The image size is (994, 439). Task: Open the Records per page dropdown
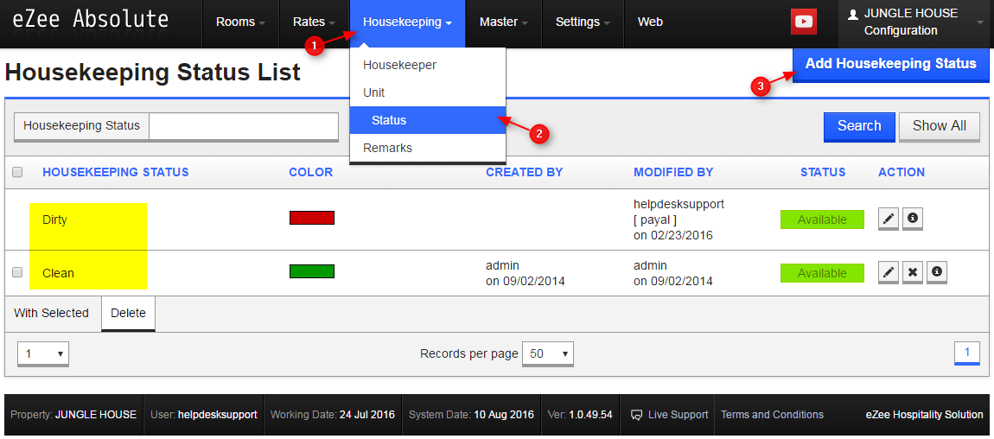point(548,354)
